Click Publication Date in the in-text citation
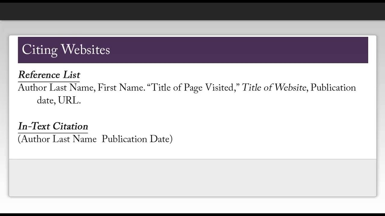 tap(136, 139)
